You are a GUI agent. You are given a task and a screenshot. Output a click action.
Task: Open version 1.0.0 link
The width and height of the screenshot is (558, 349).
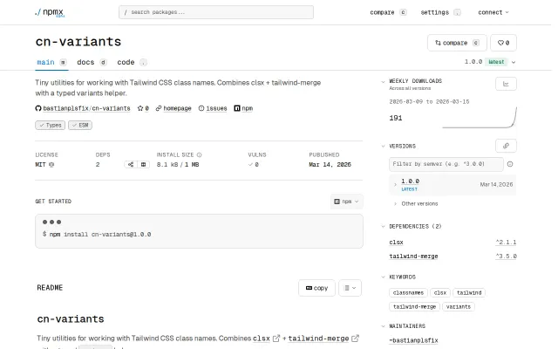[411, 181]
